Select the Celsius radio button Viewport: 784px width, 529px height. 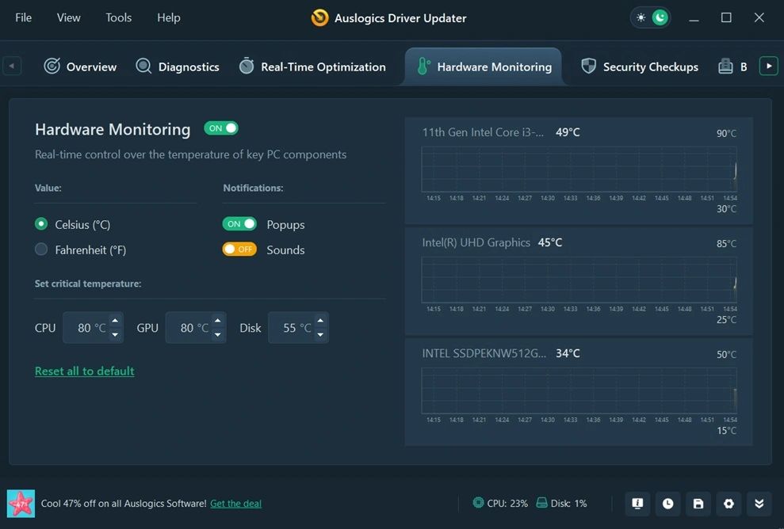41,224
